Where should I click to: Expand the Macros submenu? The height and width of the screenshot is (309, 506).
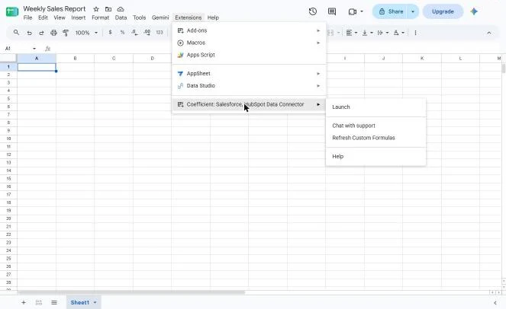(x=249, y=43)
